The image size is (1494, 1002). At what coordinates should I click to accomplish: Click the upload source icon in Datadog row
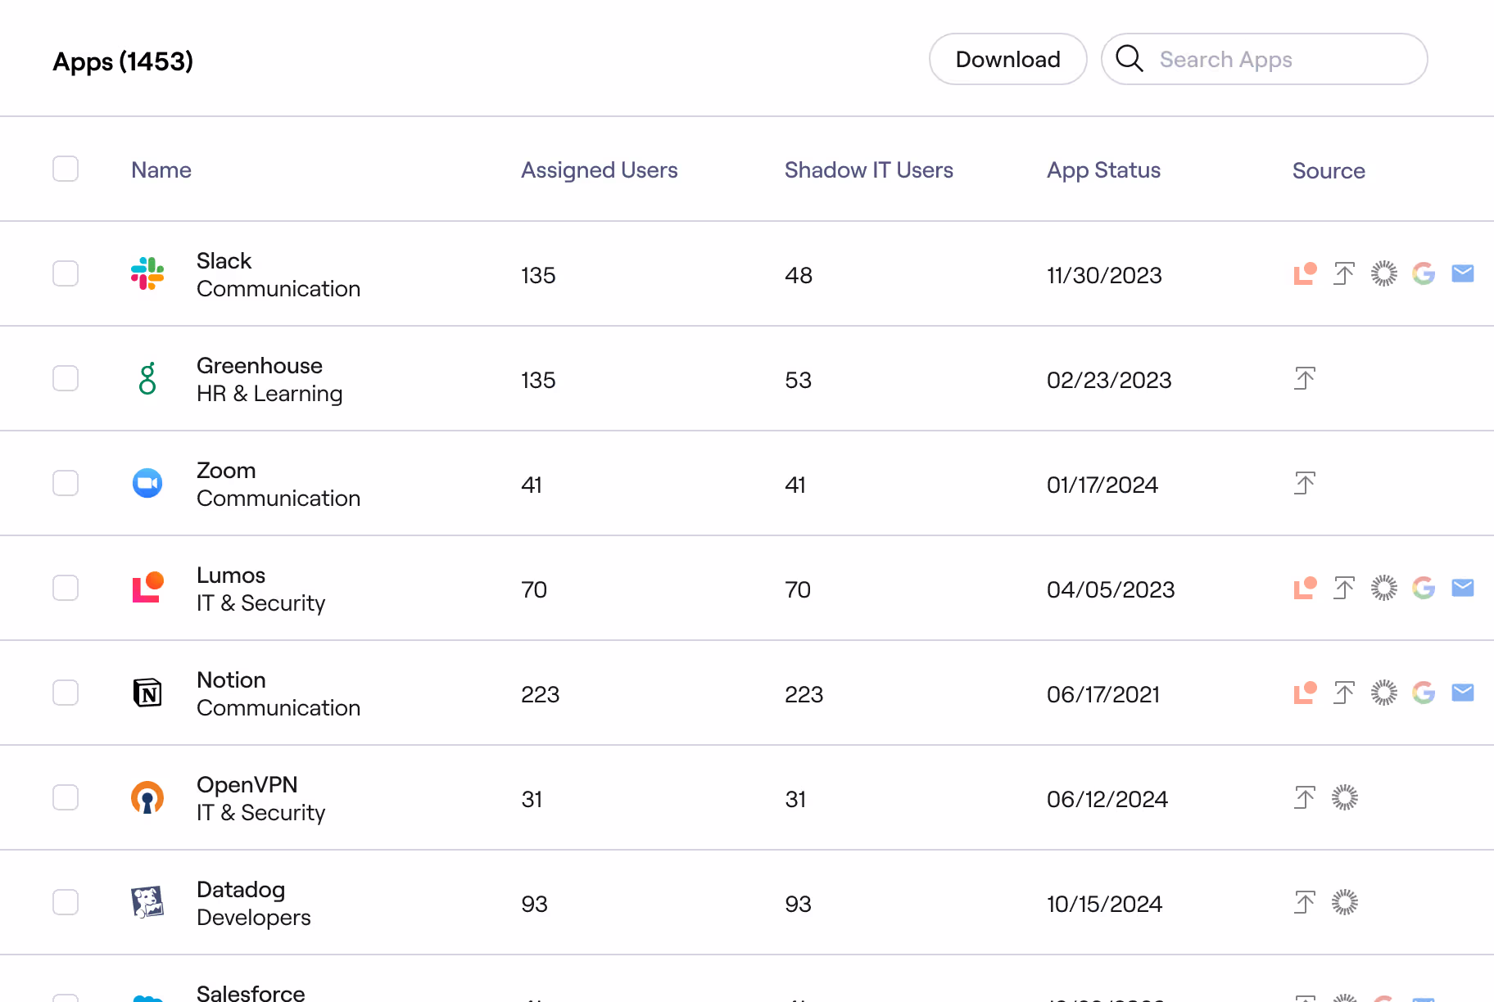[x=1305, y=902]
